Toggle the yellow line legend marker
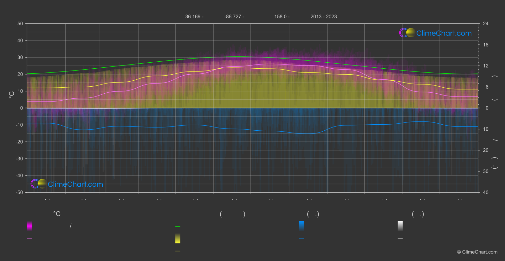This screenshot has width=505, height=261. point(178,251)
